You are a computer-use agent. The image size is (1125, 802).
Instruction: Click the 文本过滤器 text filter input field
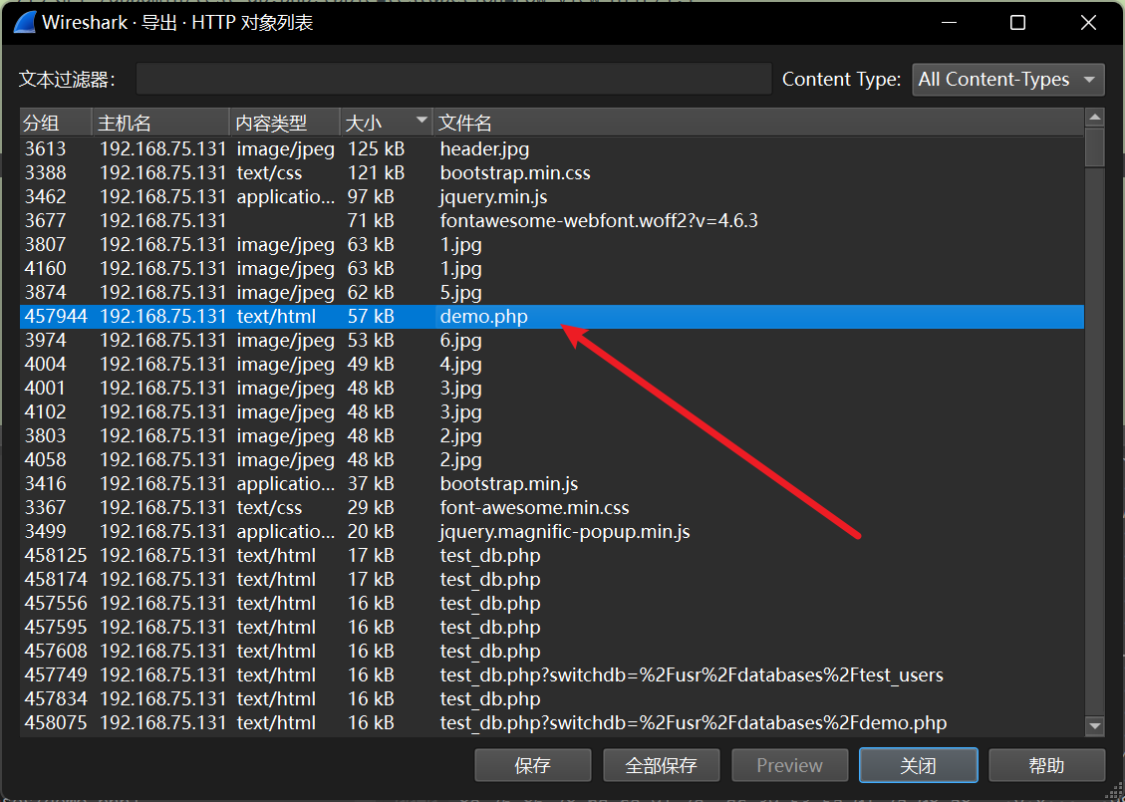(453, 80)
